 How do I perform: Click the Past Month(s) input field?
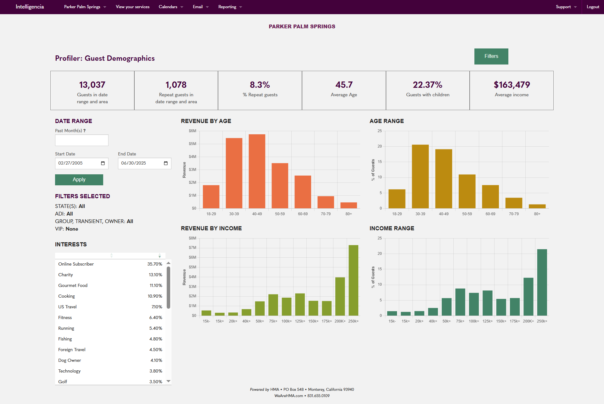pyautogui.click(x=82, y=140)
